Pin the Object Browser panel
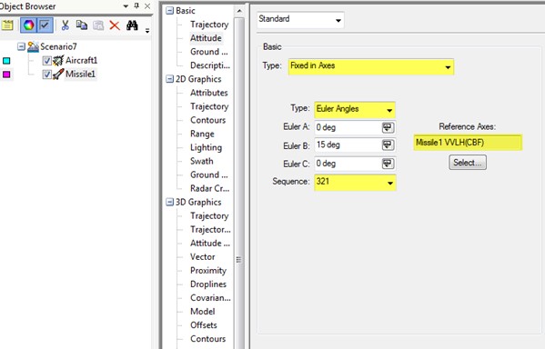Screen dimensions: 545x349 pos(136,5)
